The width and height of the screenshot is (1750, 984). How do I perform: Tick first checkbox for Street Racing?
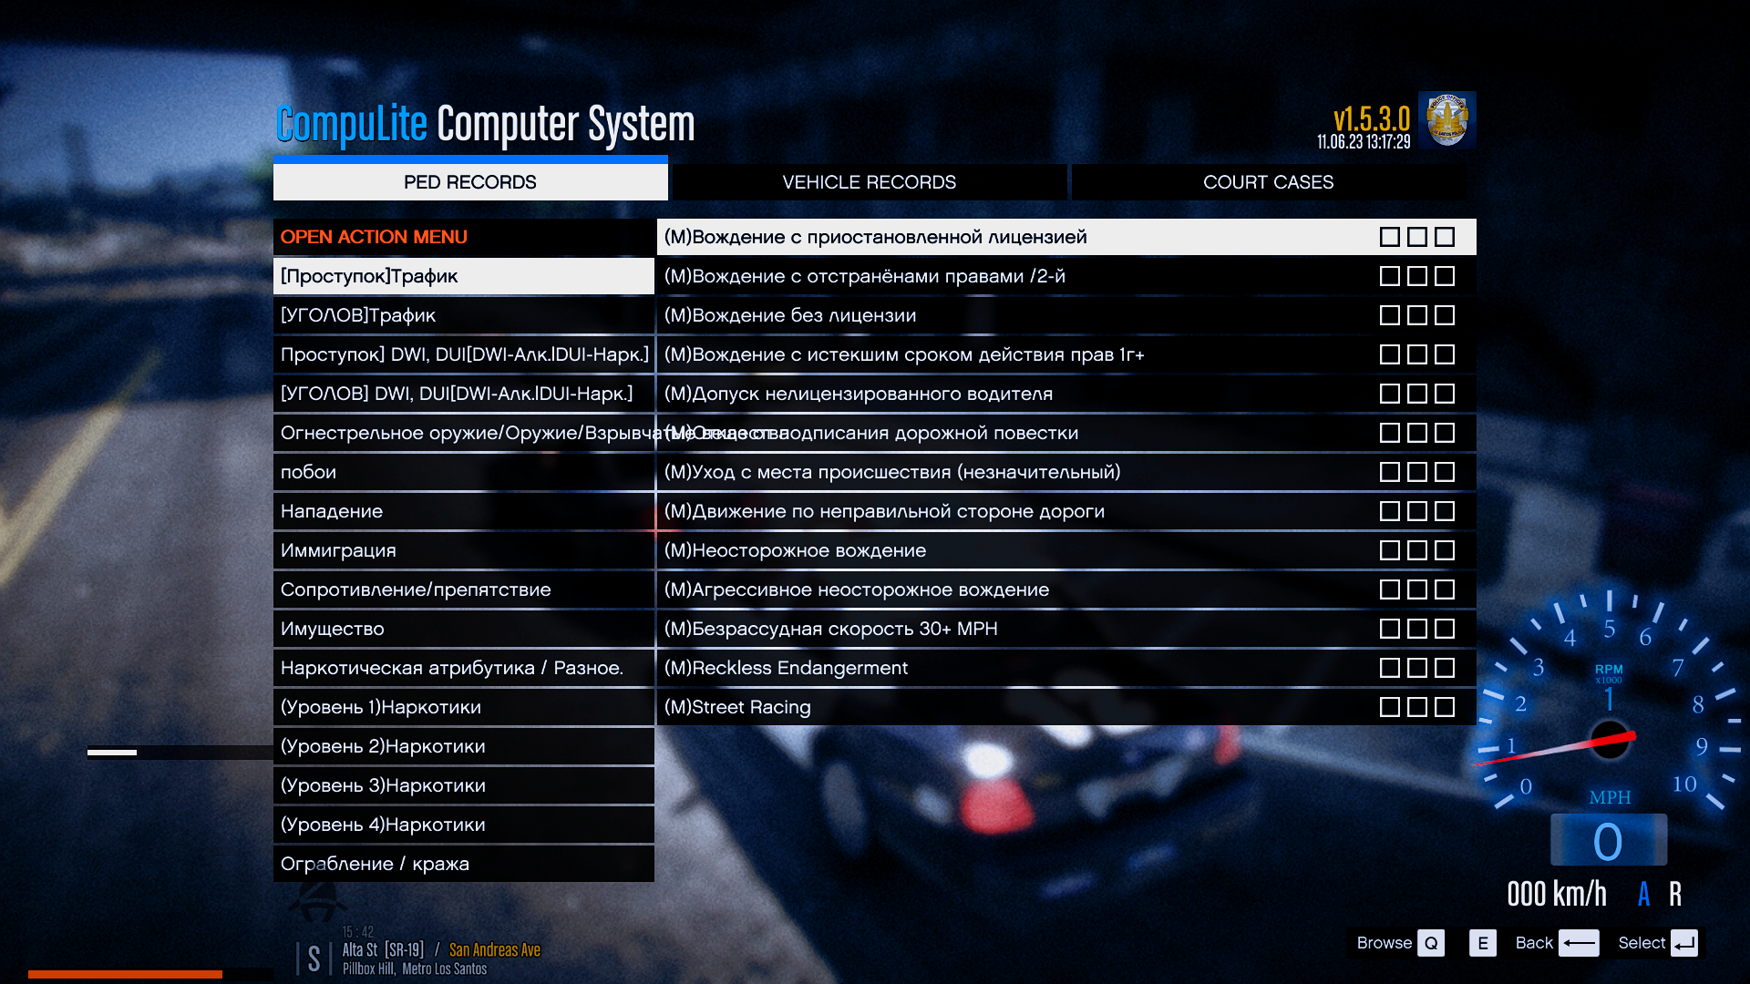click(x=1389, y=707)
